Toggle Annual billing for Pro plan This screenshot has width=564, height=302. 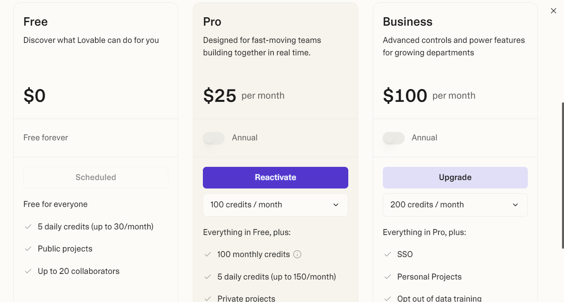[214, 138]
